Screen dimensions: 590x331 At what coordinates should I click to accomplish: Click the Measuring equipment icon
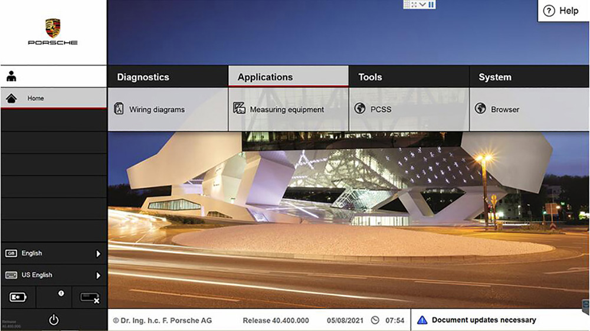(x=239, y=108)
